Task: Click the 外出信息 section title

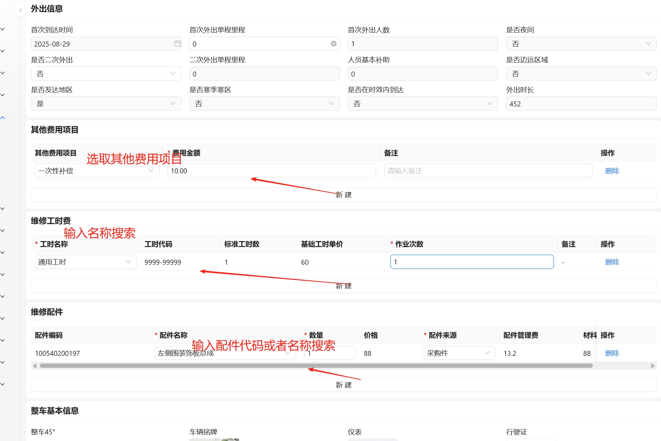Action: point(47,9)
